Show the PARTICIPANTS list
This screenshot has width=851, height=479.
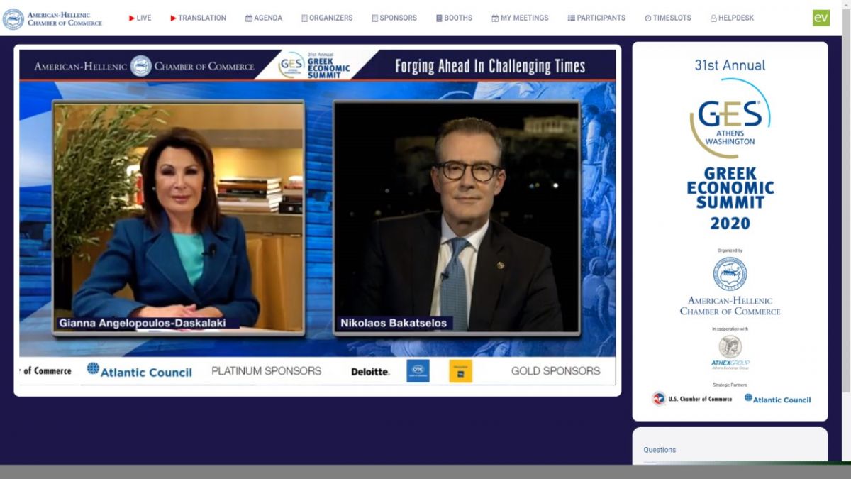coord(596,18)
